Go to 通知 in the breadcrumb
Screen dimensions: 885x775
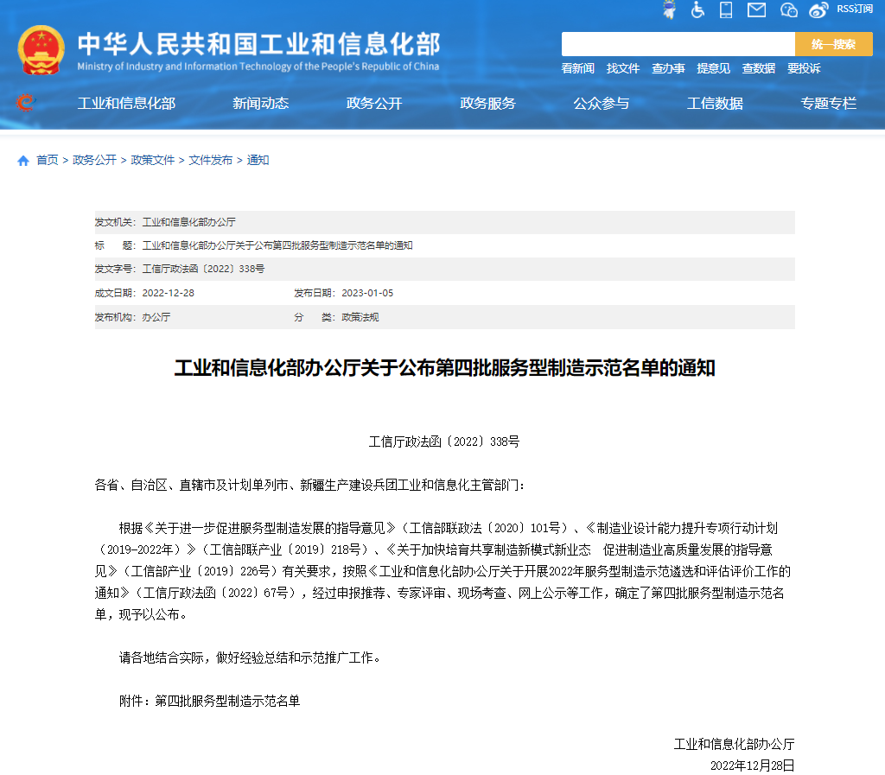[x=258, y=160]
